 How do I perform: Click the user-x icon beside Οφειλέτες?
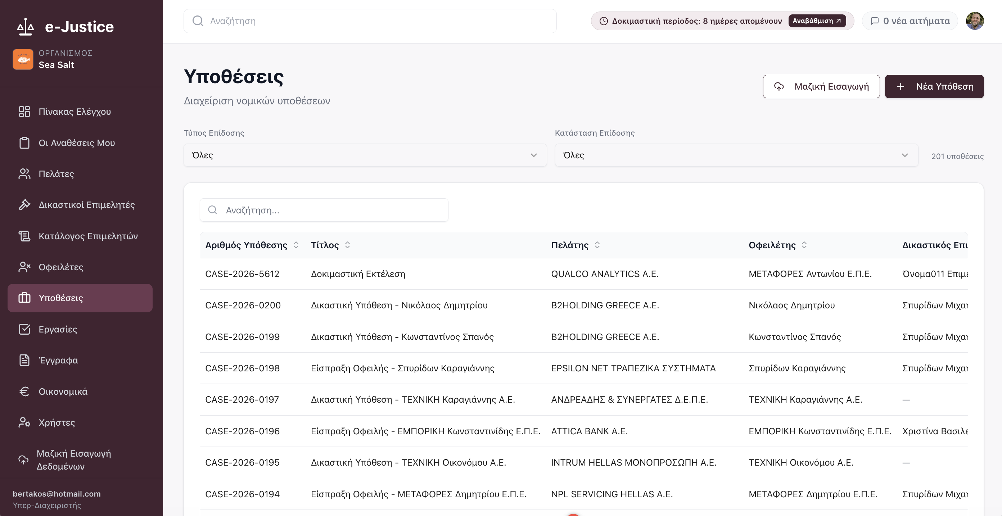pyautogui.click(x=24, y=267)
